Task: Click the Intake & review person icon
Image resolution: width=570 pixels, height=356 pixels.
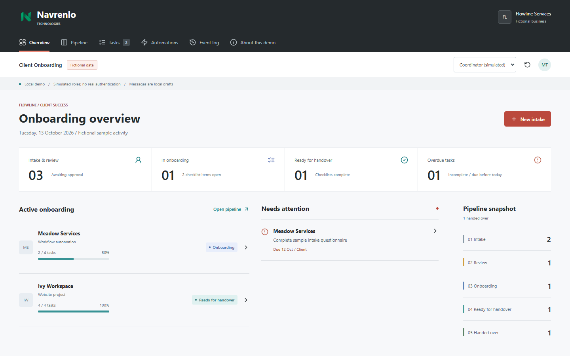Action: (138, 160)
